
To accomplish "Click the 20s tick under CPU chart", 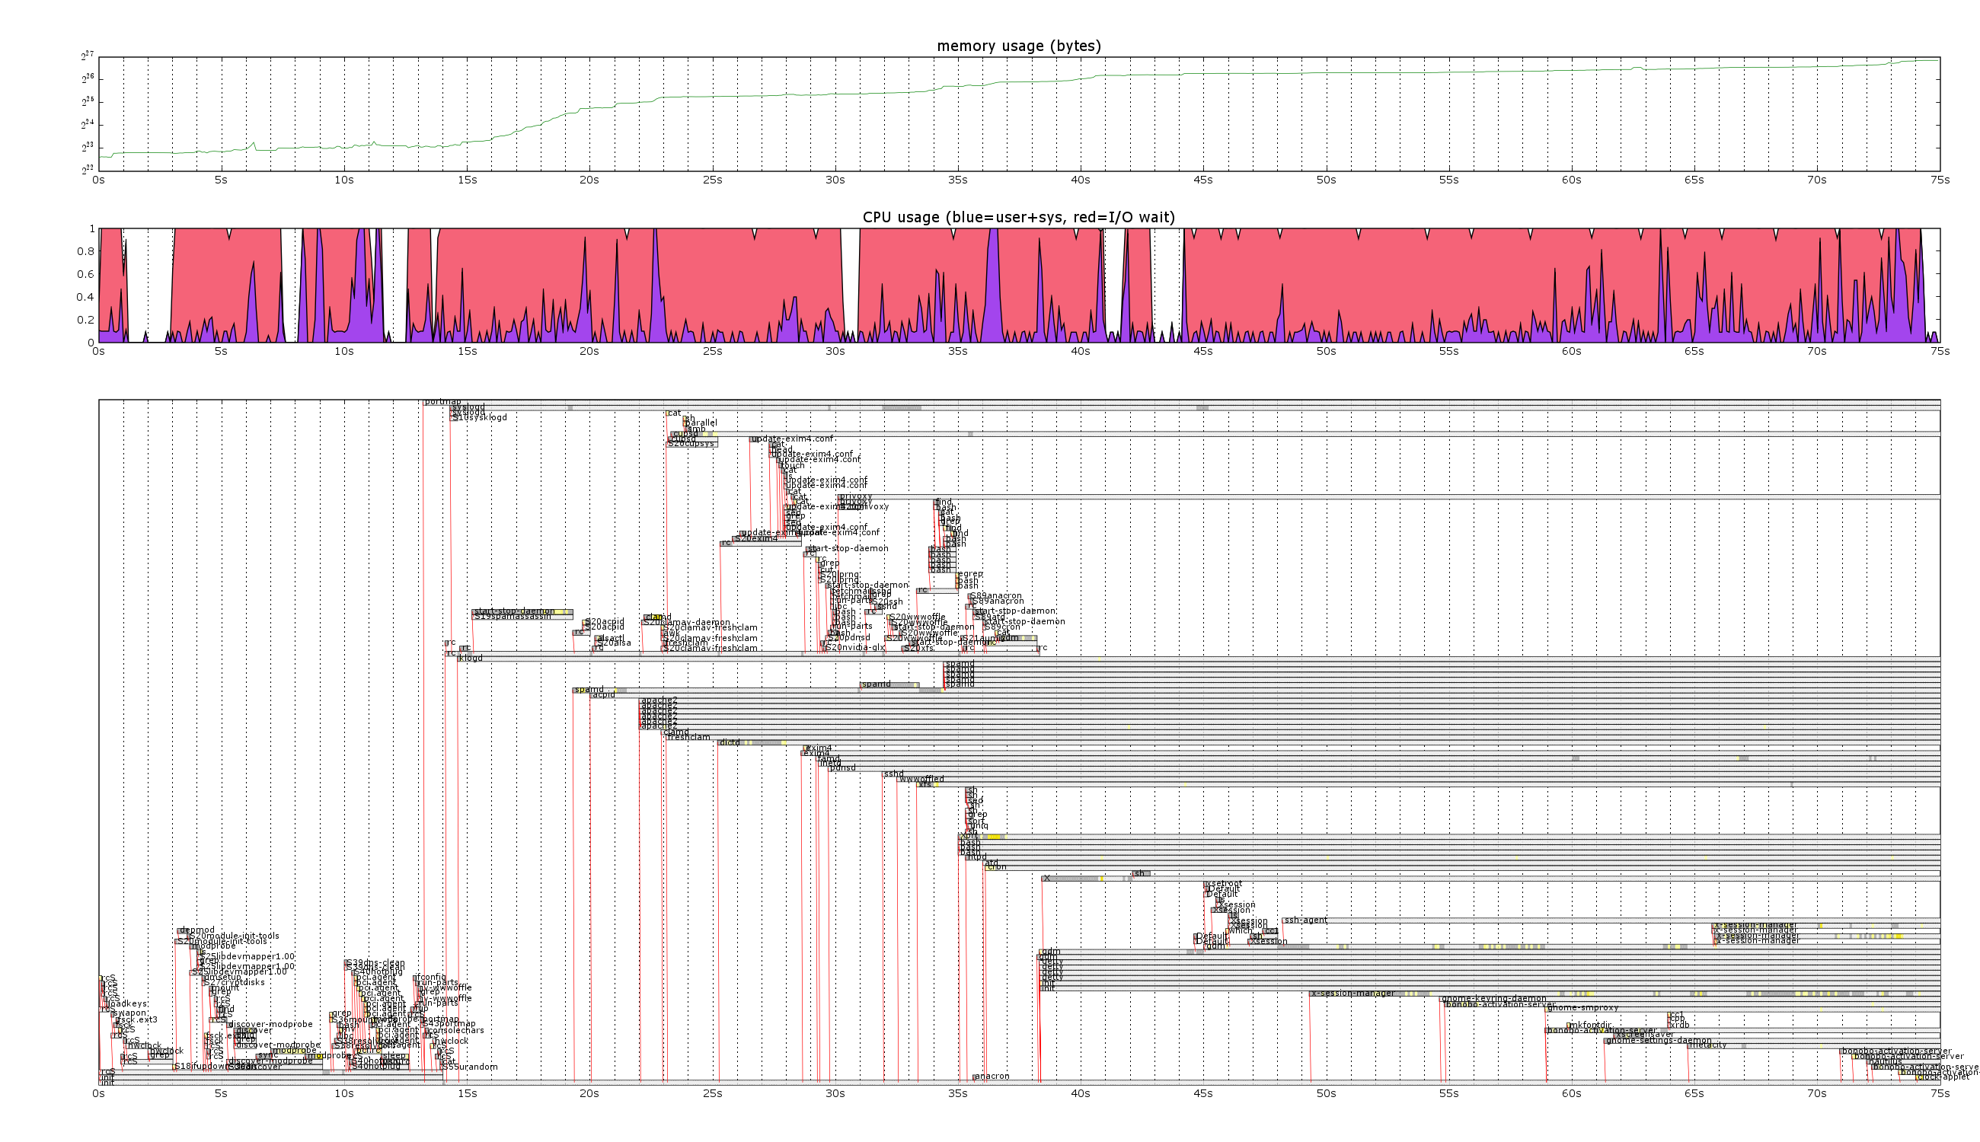I will click(589, 352).
